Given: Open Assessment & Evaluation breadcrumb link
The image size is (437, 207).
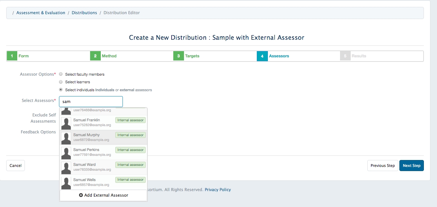Looking at the screenshot, I should tap(41, 13).
